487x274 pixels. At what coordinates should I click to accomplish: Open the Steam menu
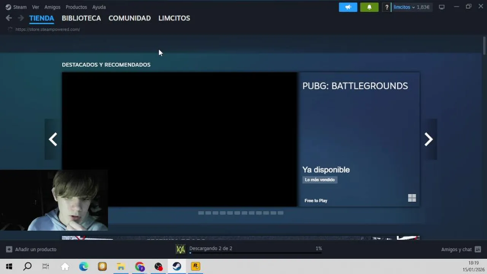[16, 7]
